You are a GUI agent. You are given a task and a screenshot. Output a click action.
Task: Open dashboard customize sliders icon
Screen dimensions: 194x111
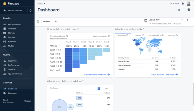178,10
